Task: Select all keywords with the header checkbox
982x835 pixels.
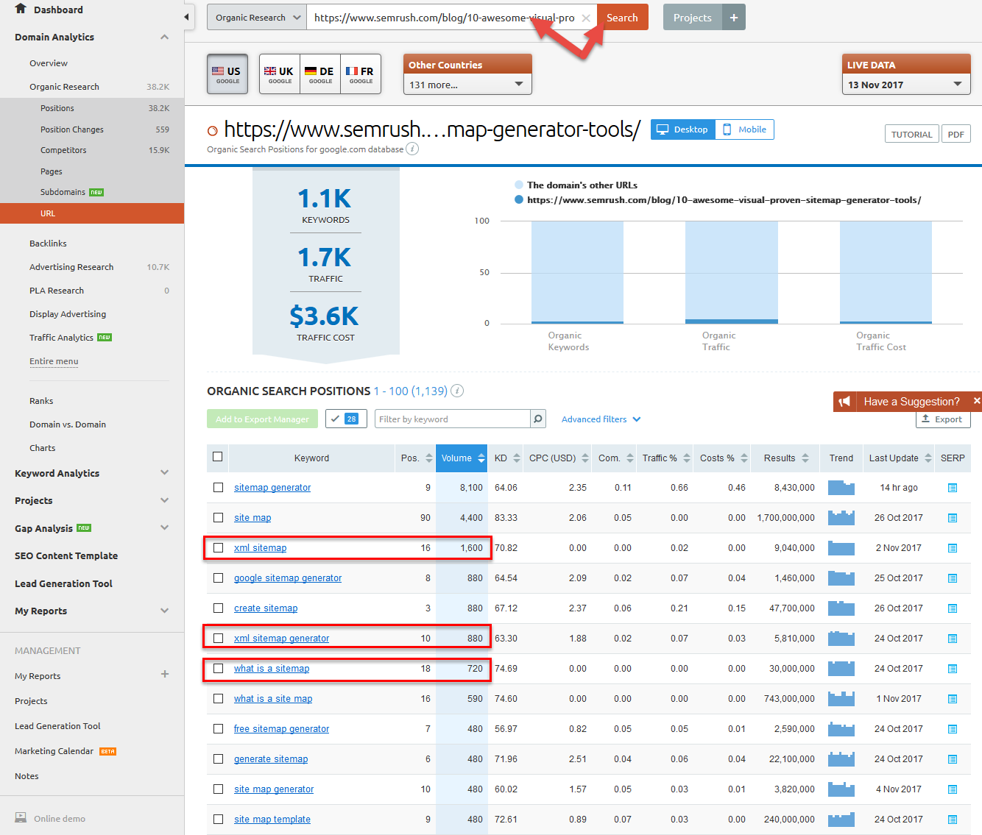Action: click(217, 458)
